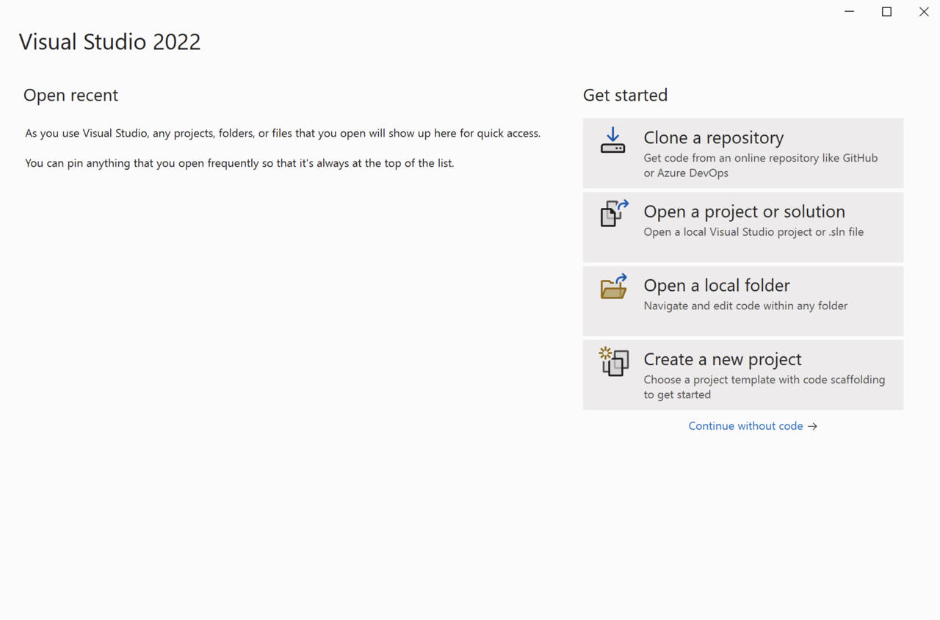Pick the Open a local folder heading
This screenshot has height=620, width=940.
click(x=716, y=286)
